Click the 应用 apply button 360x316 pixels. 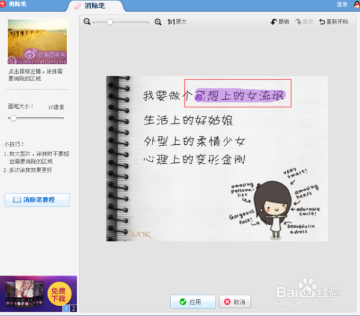[x=193, y=302]
